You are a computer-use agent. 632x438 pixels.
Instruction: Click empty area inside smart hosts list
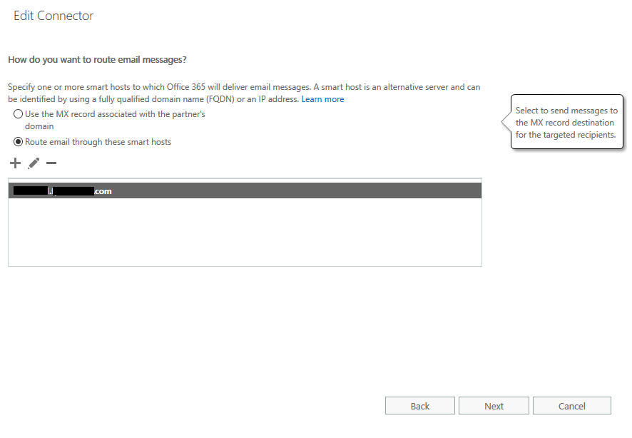click(x=245, y=232)
